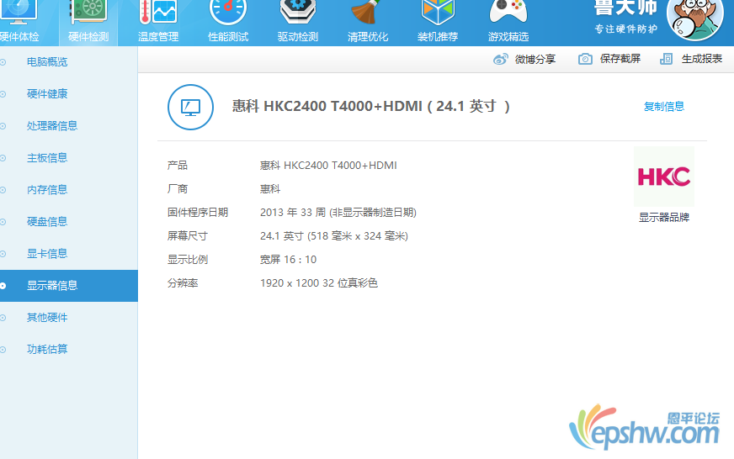Open 温度管理 temperature management icon

[157, 12]
